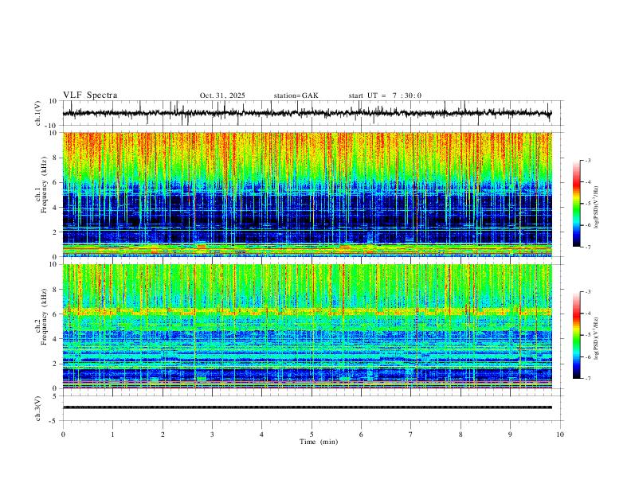
Task: Click the lower color bar "-7" label
Action: pyautogui.click(x=588, y=379)
